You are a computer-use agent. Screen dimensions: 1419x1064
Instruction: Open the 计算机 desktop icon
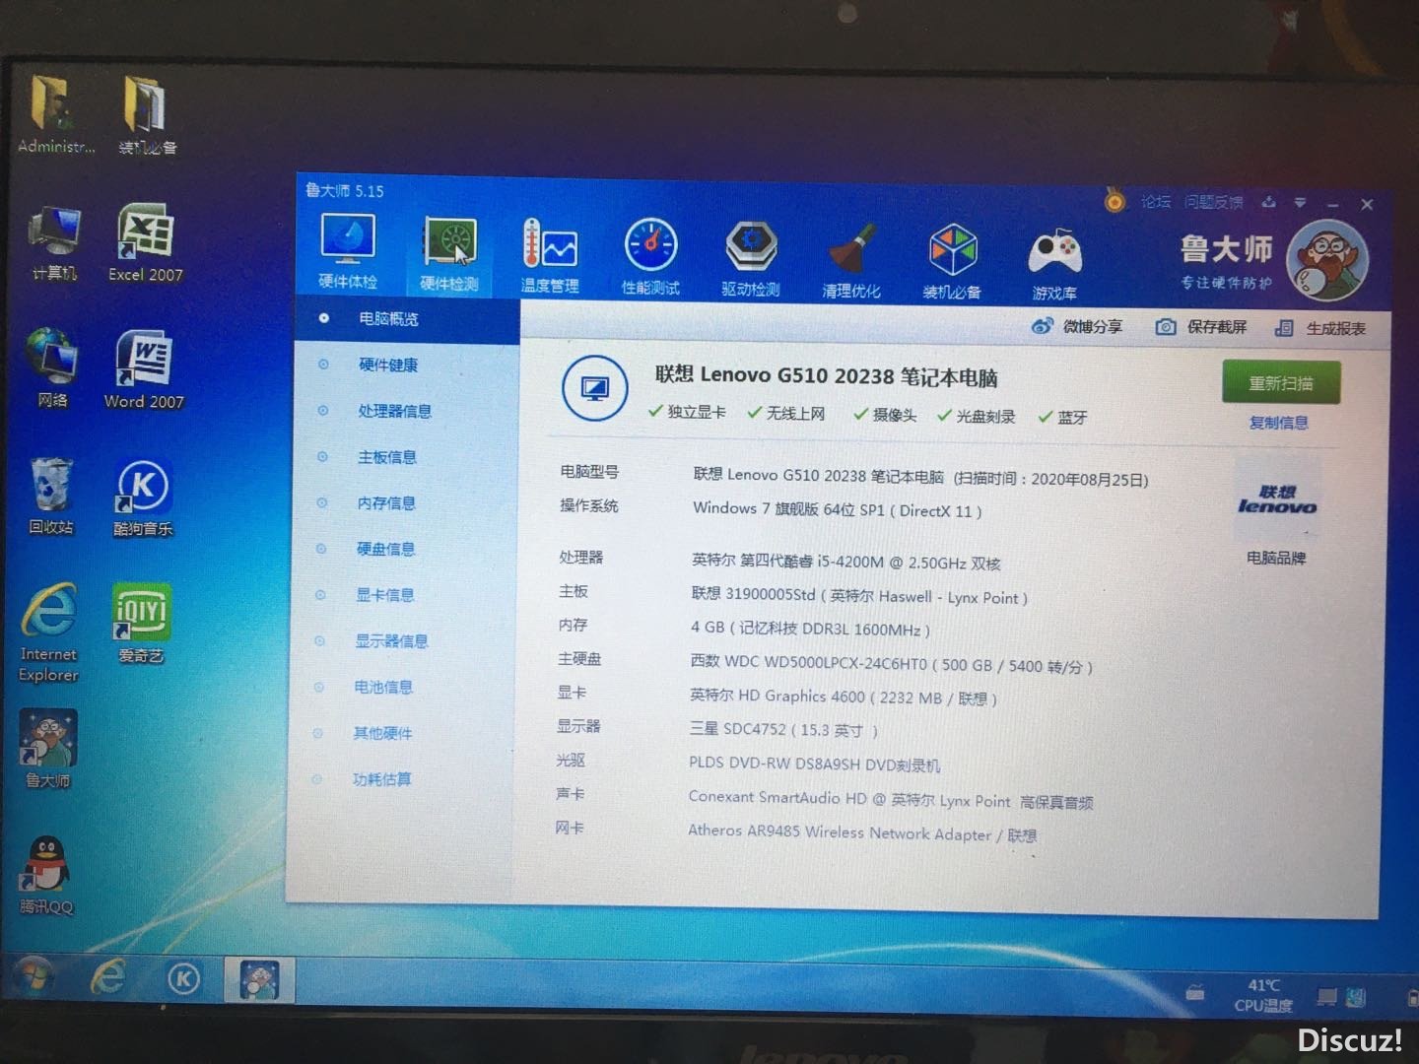tap(54, 244)
